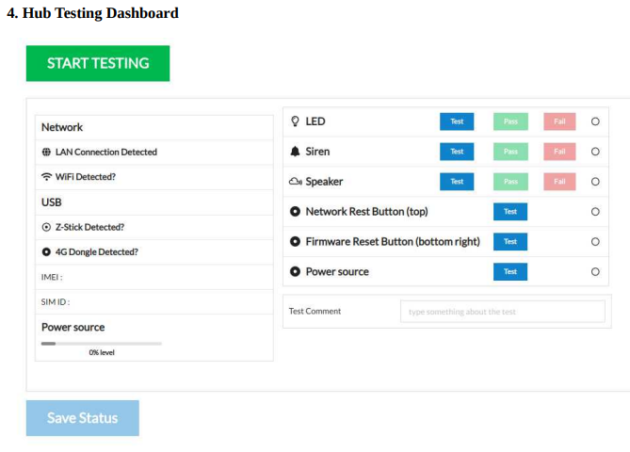Select the Speaker row radio button

click(595, 182)
